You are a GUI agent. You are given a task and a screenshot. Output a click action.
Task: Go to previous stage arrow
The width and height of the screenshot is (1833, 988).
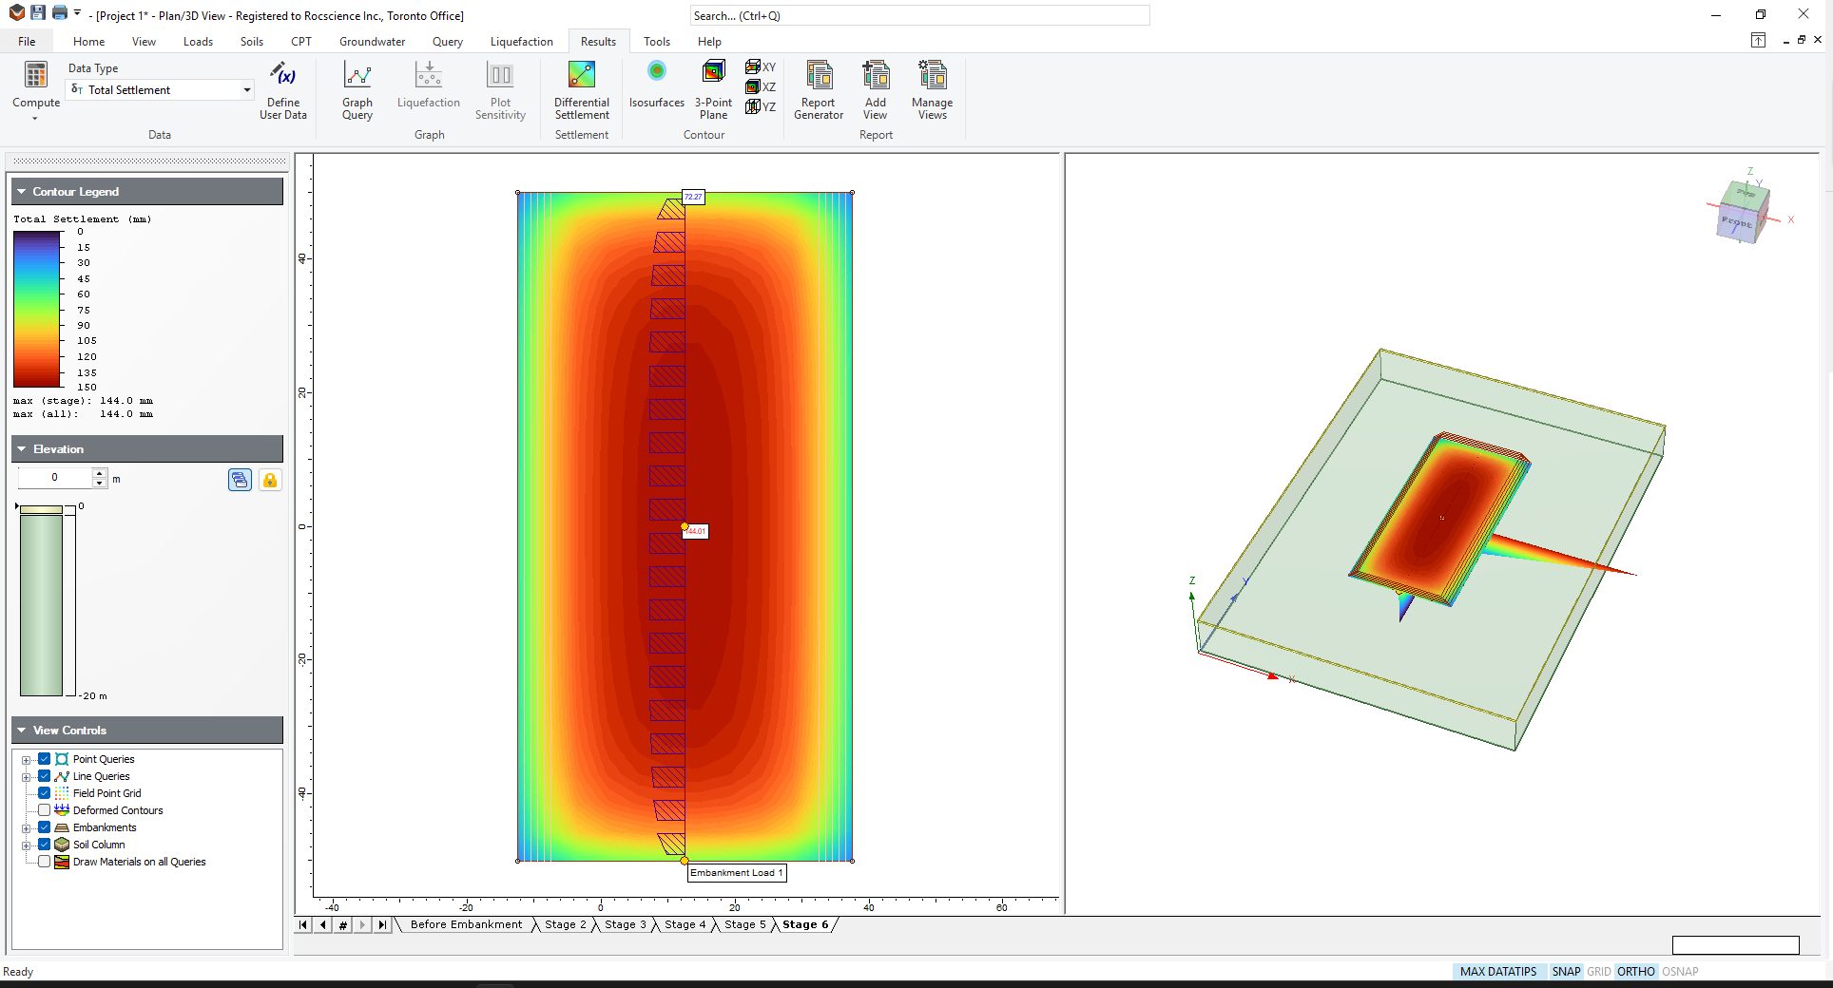323,924
